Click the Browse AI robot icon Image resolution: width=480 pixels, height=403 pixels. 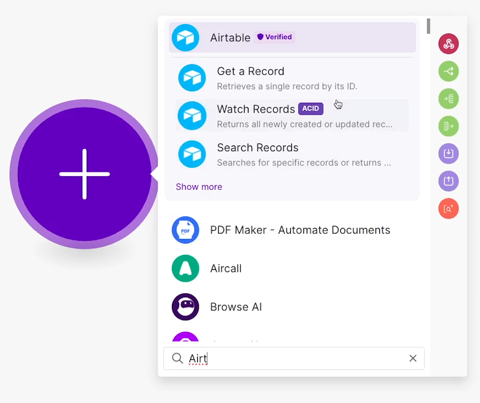(x=186, y=307)
